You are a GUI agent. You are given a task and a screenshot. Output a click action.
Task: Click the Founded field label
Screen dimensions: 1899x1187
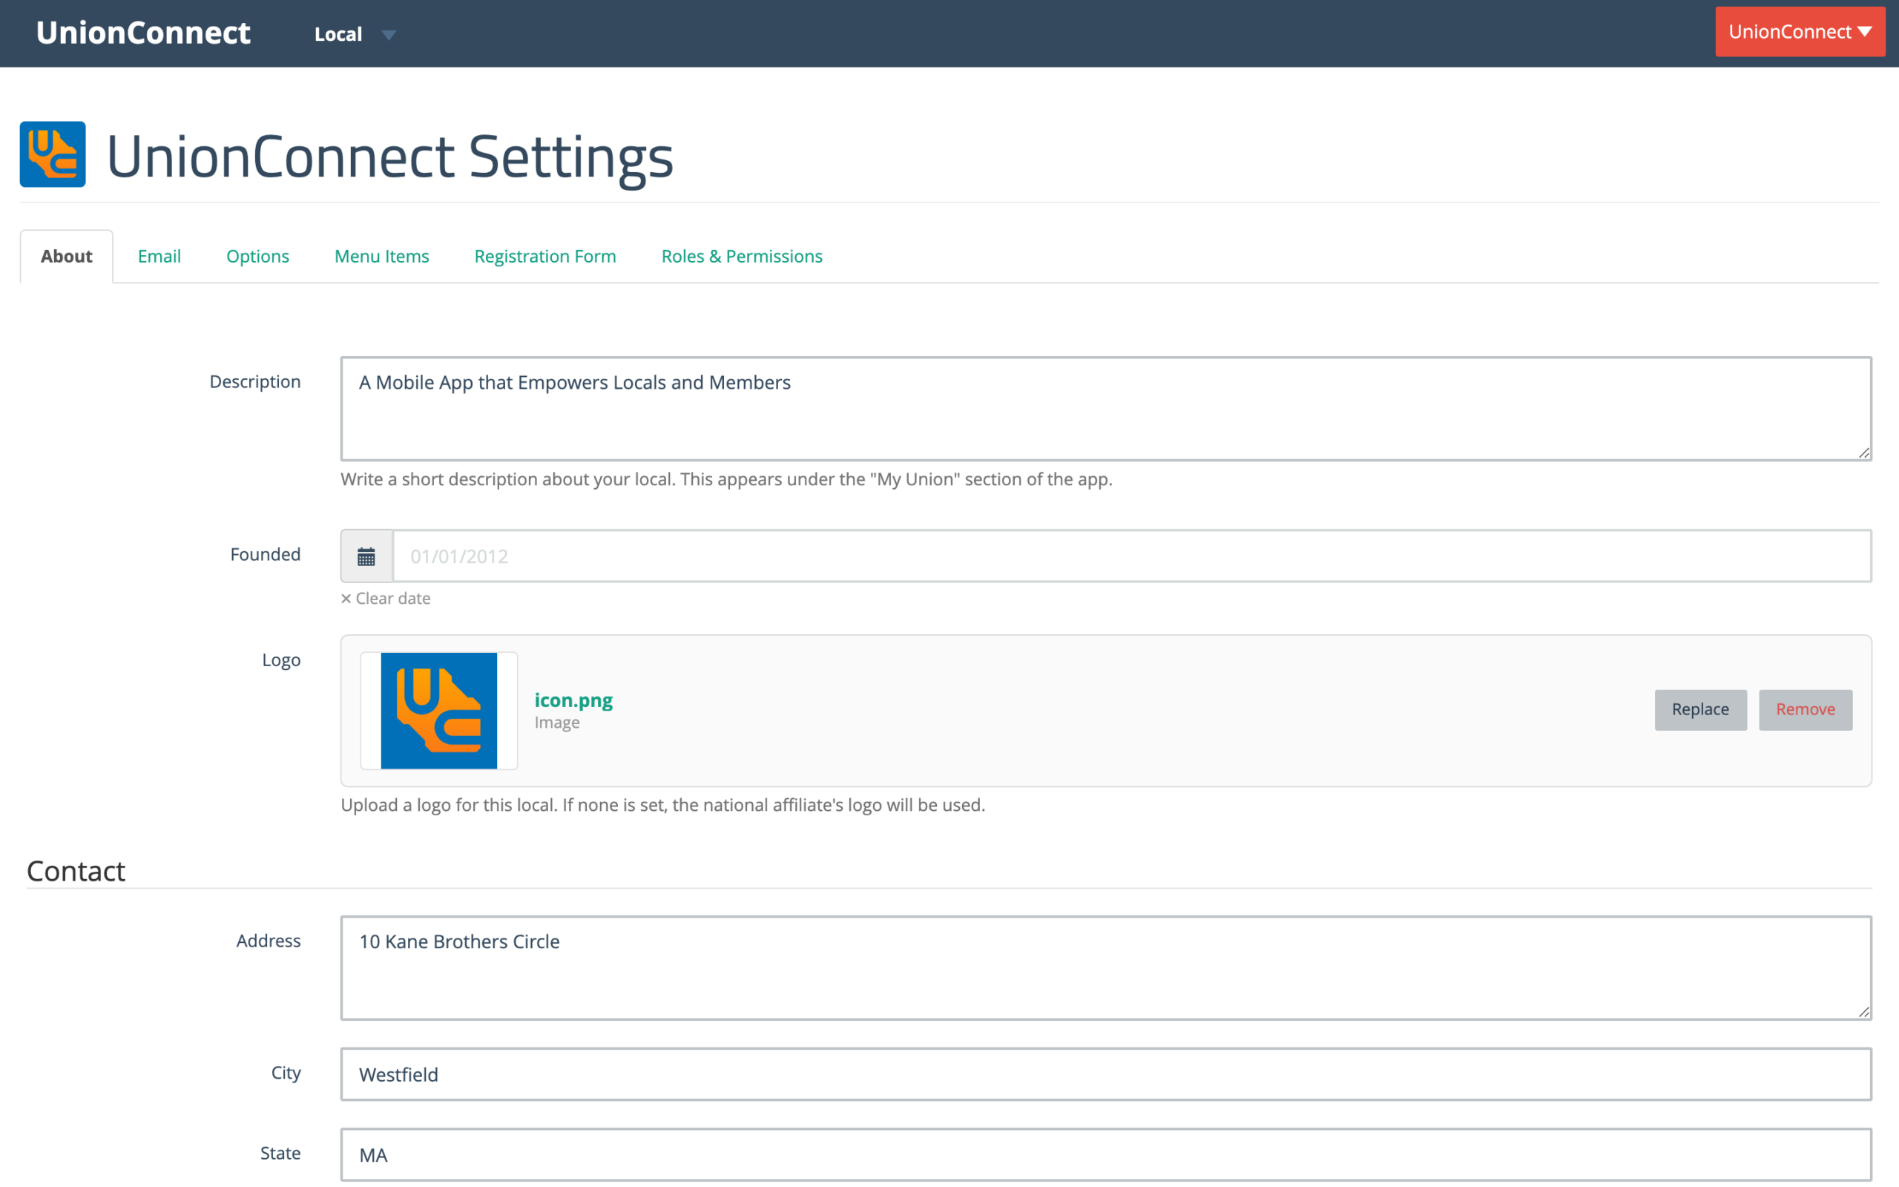point(266,554)
